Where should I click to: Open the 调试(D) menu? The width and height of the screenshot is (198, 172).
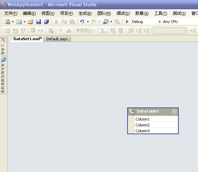point(123,13)
